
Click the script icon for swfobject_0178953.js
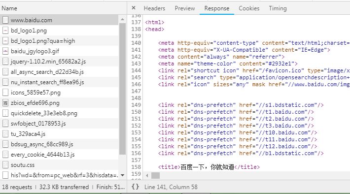(x=5, y=124)
